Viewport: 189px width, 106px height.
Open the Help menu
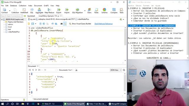point(58,6)
